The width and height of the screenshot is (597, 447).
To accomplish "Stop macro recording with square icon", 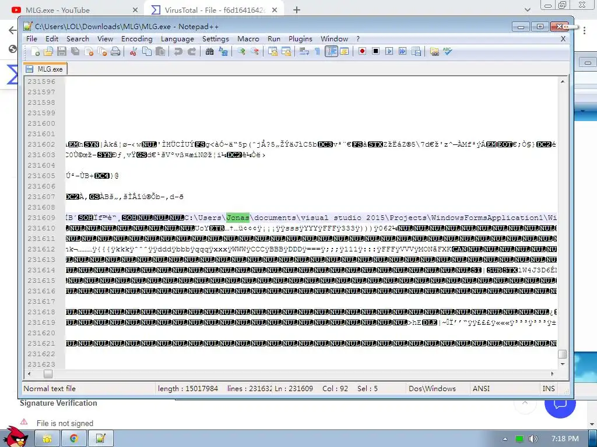I will tap(376, 51).
